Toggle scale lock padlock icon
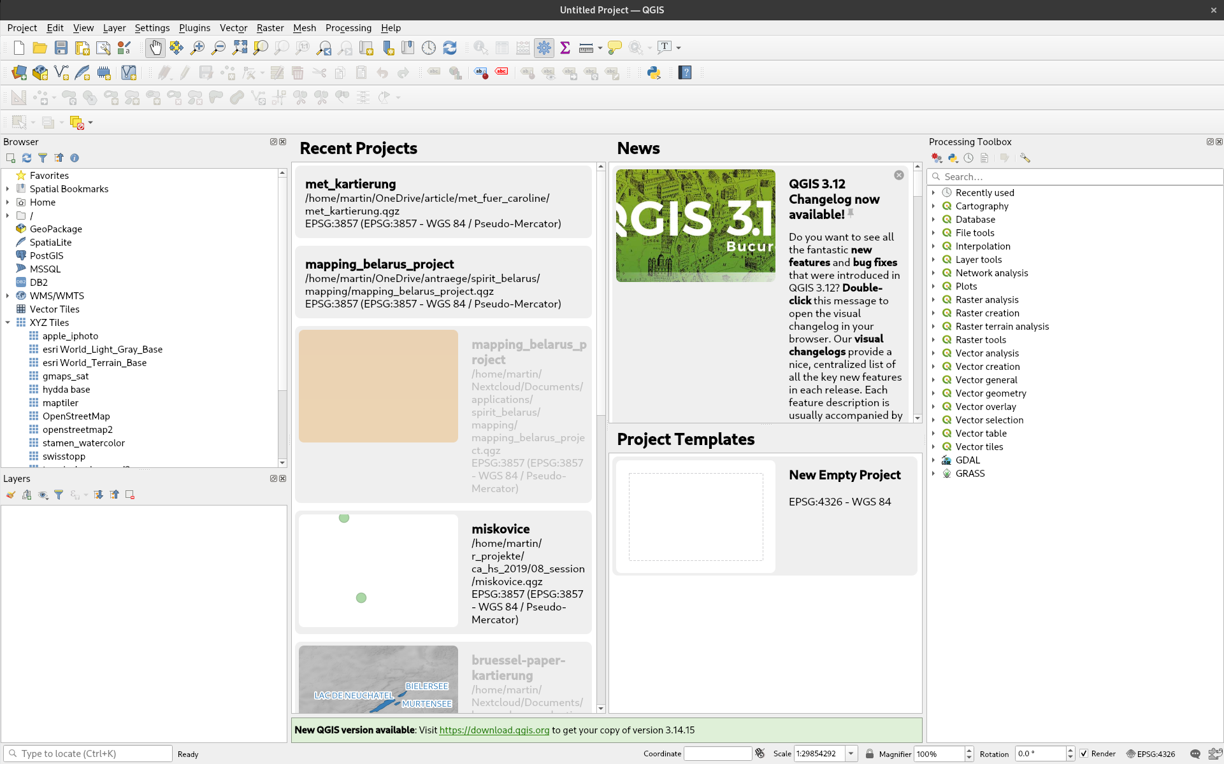This screenshot has height=764, width=1224. point(869,754)
